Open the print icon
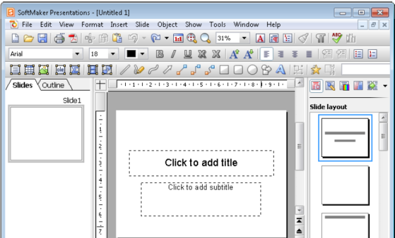Viewport: 395px width, 238px height. click(x=59, y=38)
